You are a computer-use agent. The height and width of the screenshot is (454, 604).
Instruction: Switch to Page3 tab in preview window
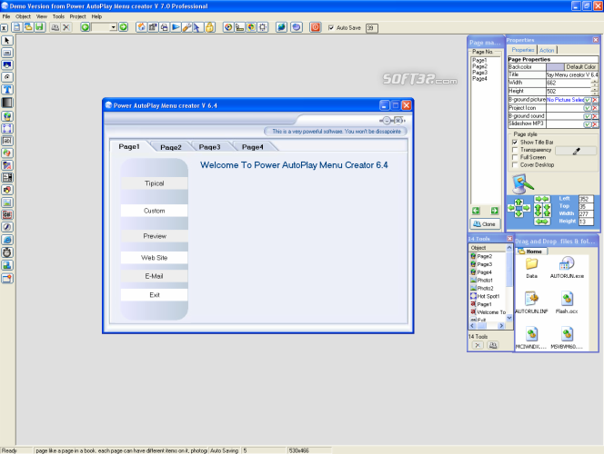click(x=209, y=147)
